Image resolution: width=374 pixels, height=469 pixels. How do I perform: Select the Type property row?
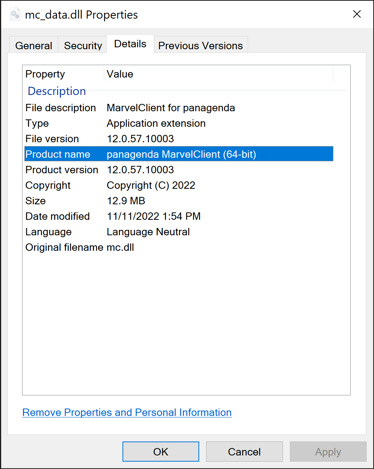179,123
